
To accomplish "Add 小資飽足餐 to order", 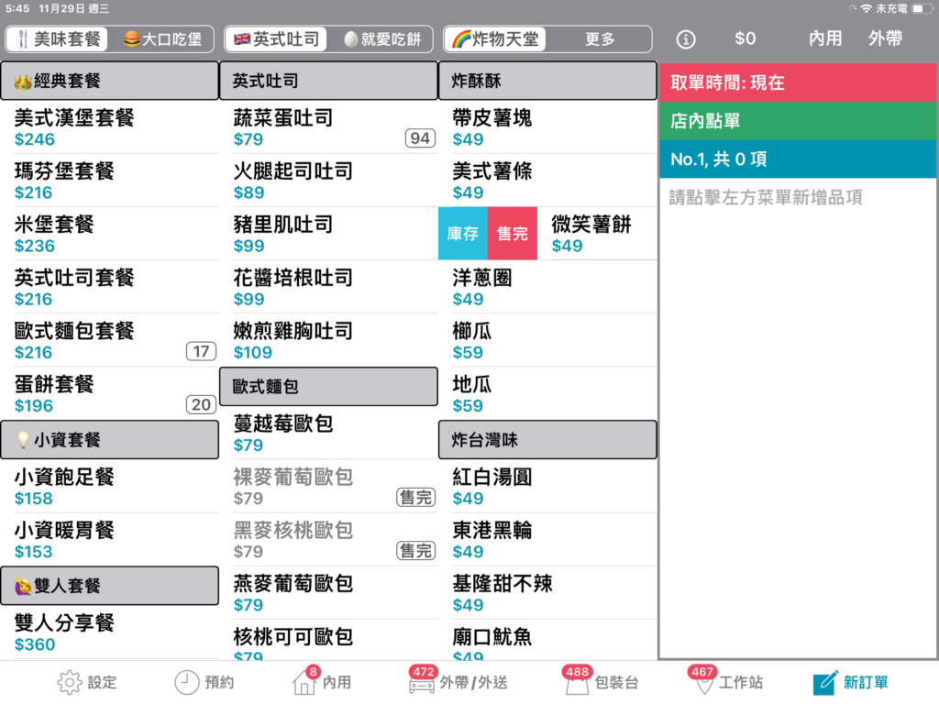I will (110, 487).
